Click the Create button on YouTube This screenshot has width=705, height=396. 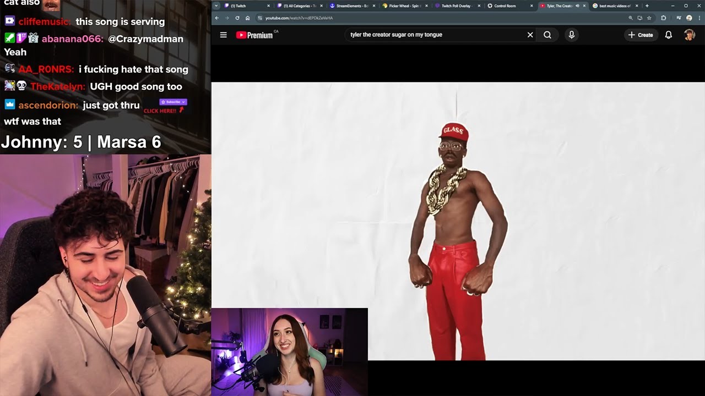click(x=641, y=35)
